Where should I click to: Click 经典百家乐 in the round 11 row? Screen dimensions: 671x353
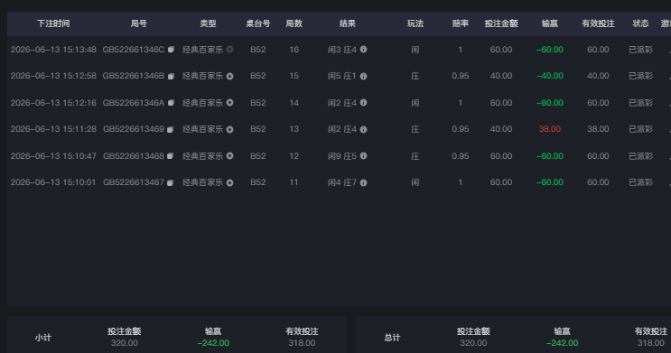203,182
